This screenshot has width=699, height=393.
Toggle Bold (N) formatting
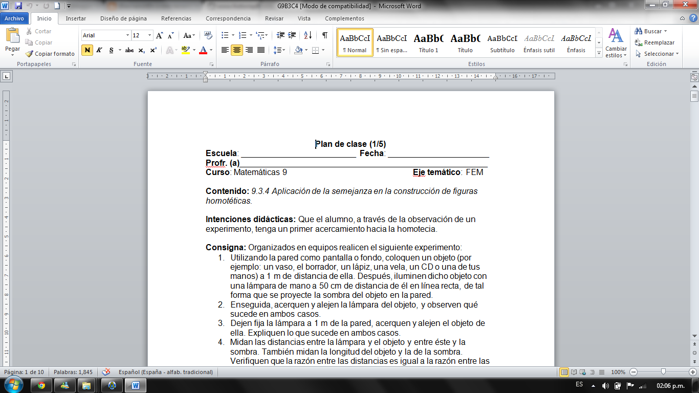[x=87, y=50]
